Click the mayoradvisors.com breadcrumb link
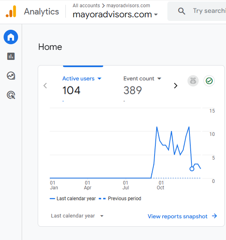Viewport: 226px width, 240px height. pyautogui.click(x=128, y=6)
